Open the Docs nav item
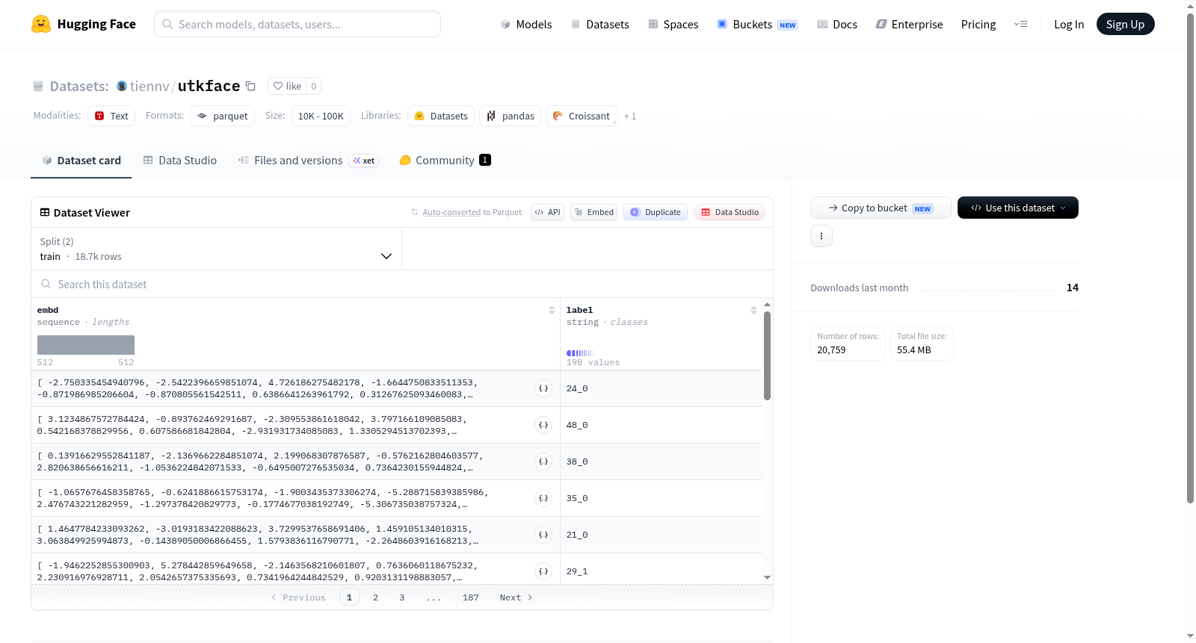Screen dimensions: 1196x643 tap(837, 24)
